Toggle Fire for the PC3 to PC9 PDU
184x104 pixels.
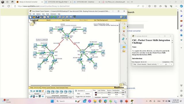click(96, 95)
